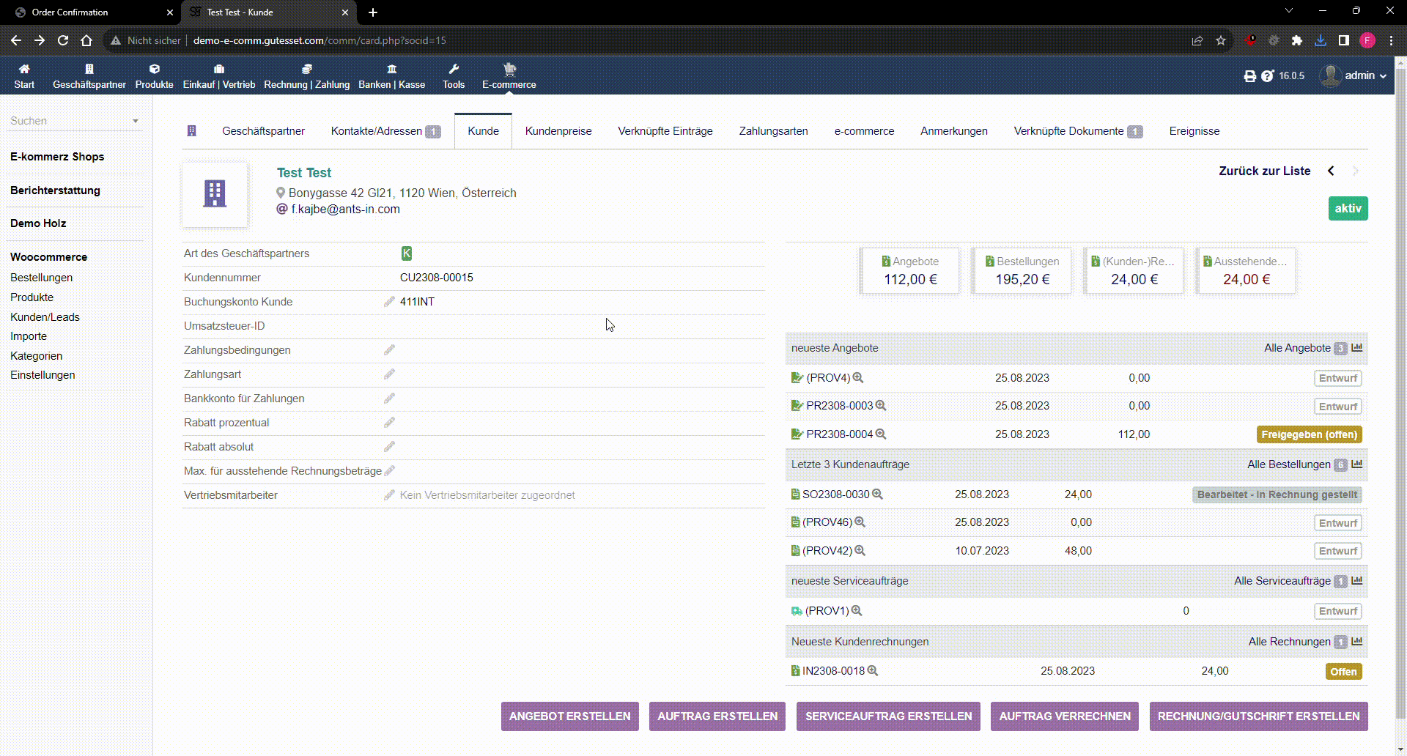1407x756 pixels.
Task: Switch to the Verknüpfte Einträge tab
Action: (x=665, y=131)
